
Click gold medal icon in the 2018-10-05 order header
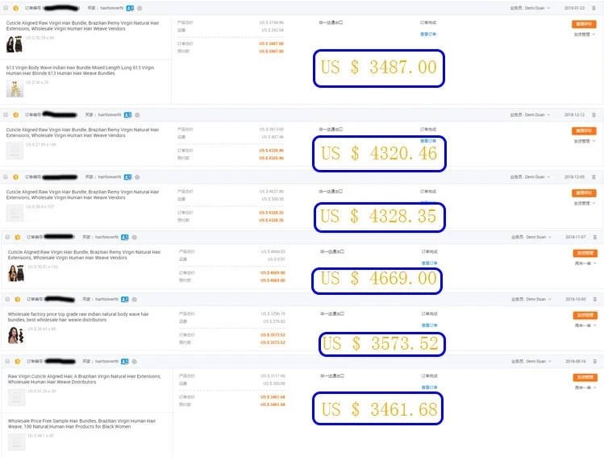pos(17,300)
